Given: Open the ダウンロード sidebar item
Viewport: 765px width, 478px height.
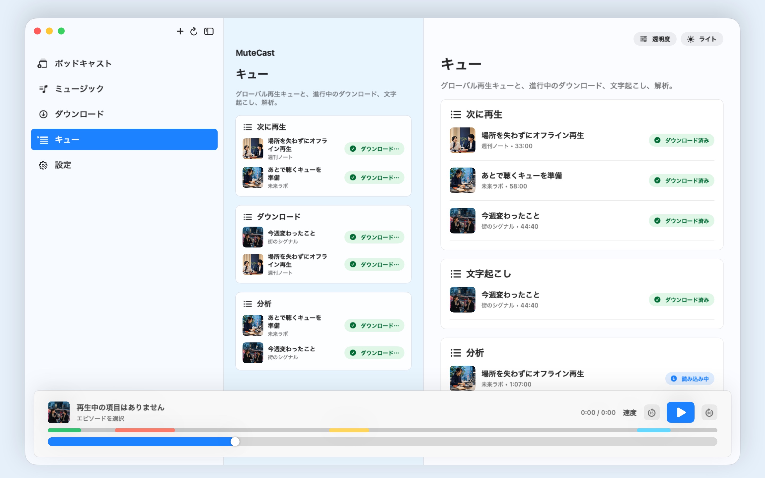Looking at the screenshot, I should [124, 114].
